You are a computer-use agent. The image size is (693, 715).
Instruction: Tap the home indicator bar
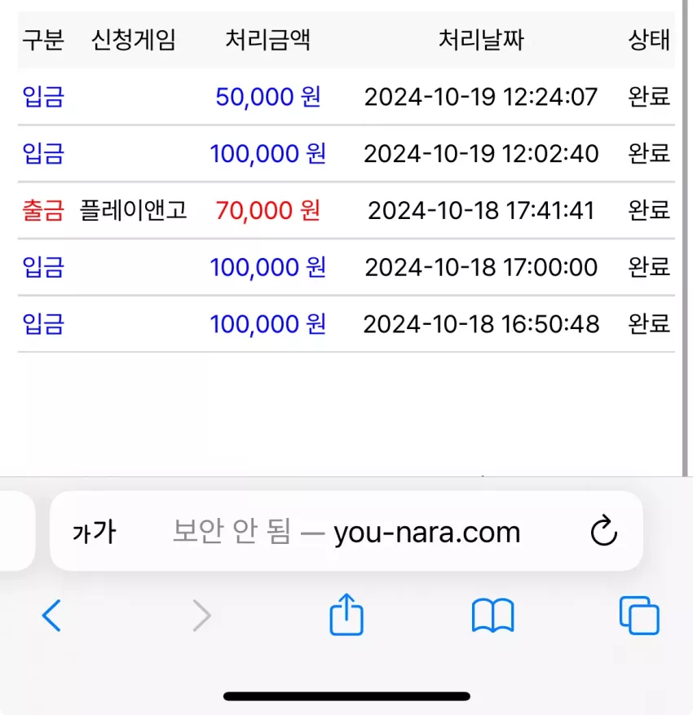tap(346, 695)
